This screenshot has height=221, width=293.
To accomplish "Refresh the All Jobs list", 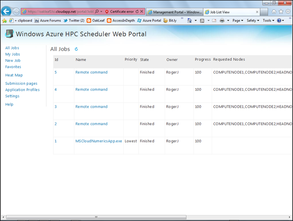I will 76,49.
